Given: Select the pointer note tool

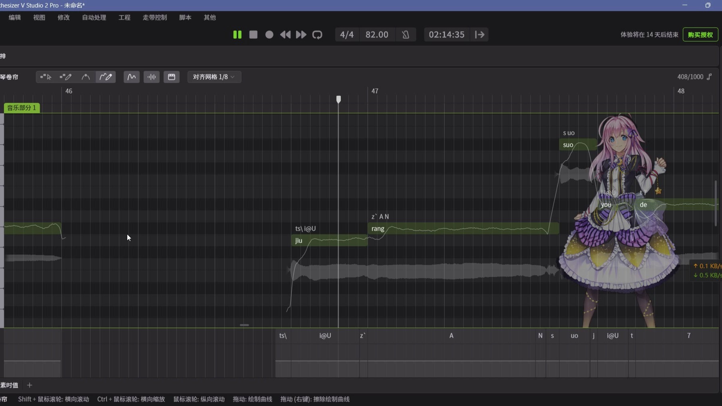Looking at the screenshot, I should (x=46, y=77).
